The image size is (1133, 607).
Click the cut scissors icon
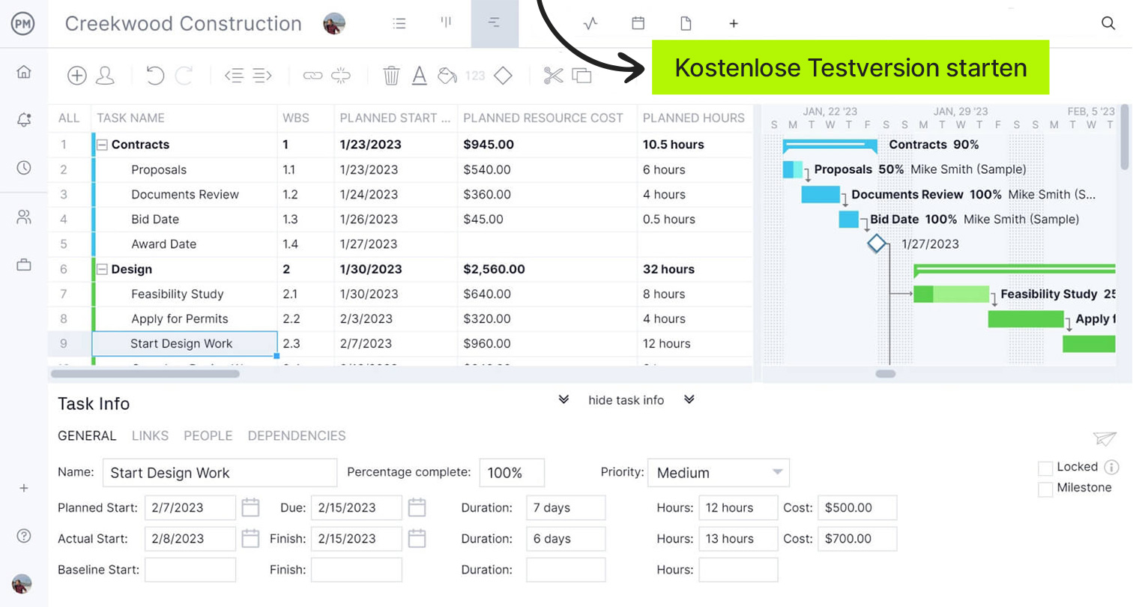click(x=554, y=75)
